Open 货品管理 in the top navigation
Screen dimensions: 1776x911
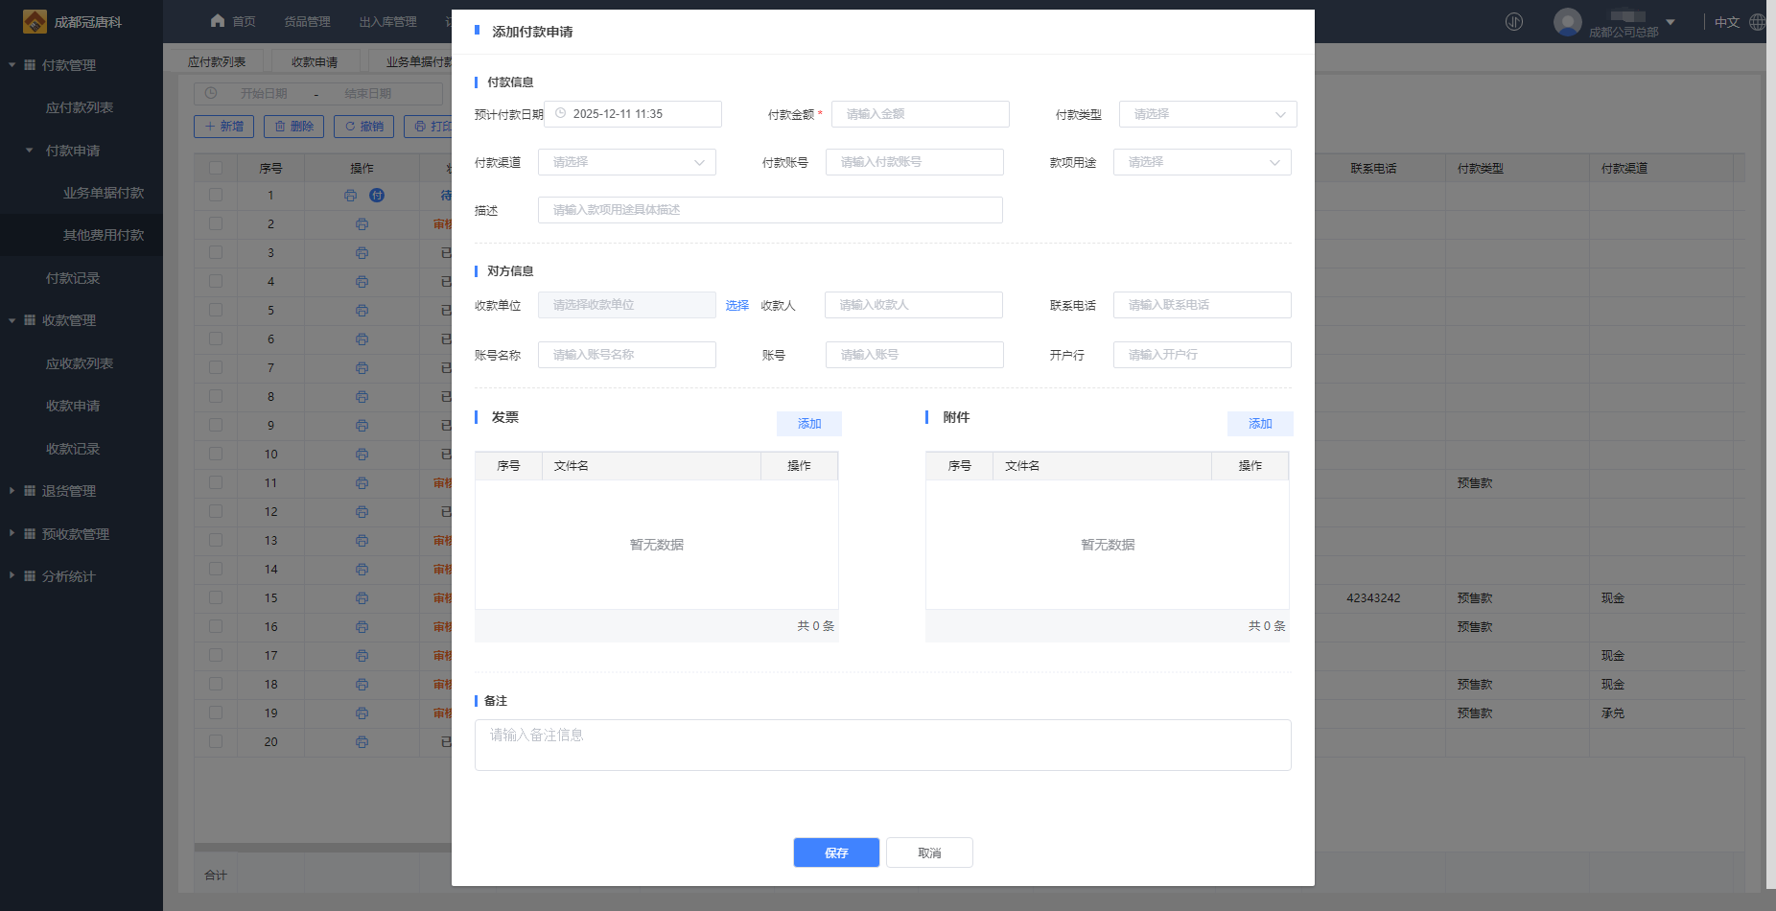point(307,21)
